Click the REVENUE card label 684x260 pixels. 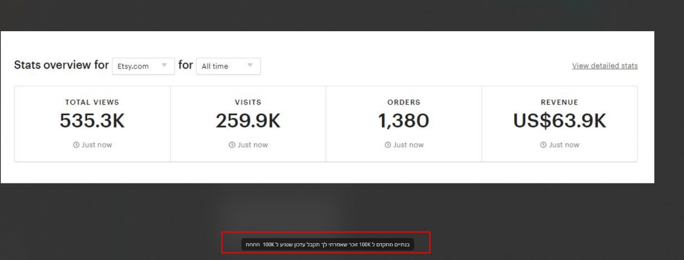[560, 102]
